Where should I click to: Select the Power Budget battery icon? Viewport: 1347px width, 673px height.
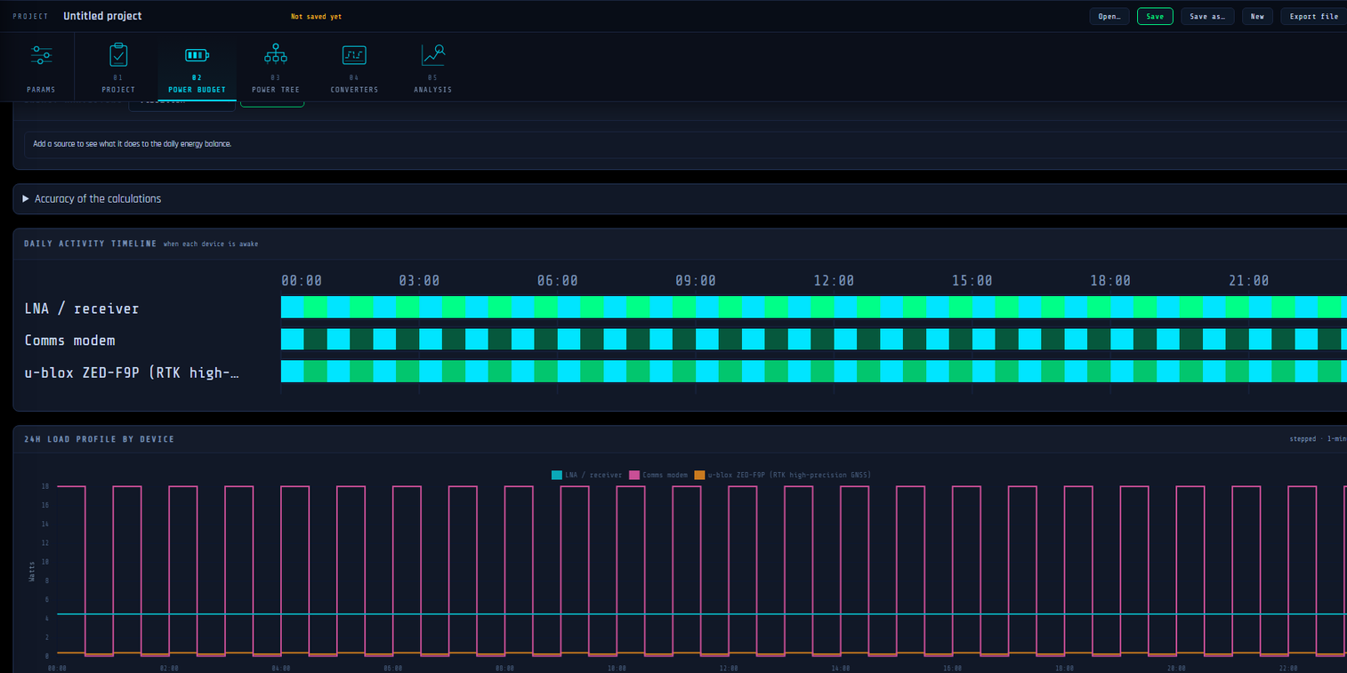click(197, 55)
